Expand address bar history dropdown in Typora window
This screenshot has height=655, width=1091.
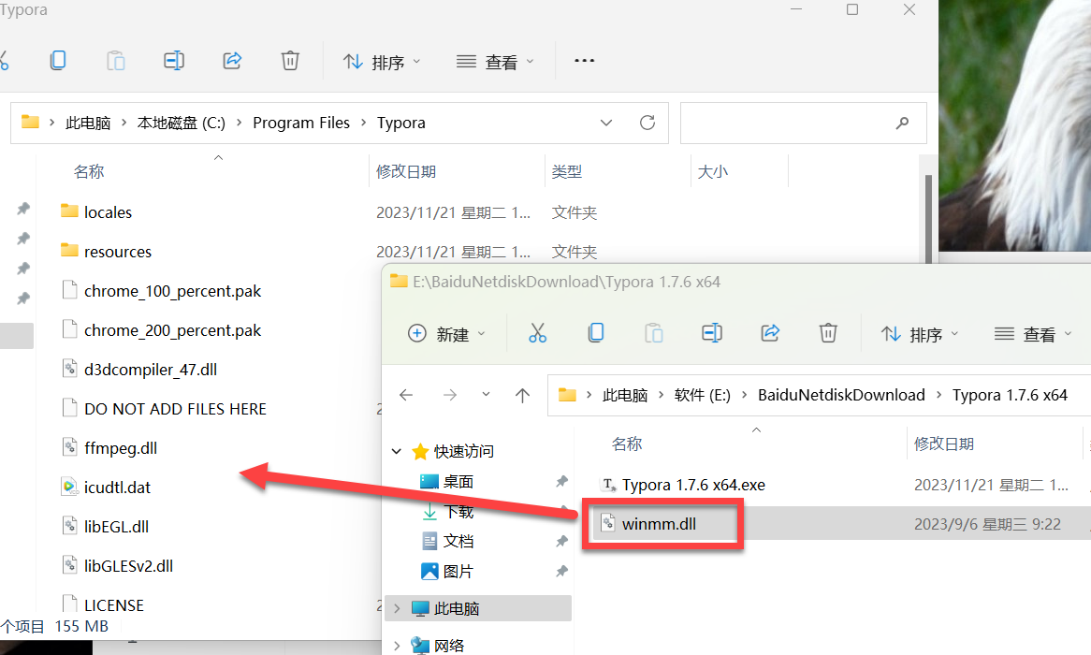point(606,123)
